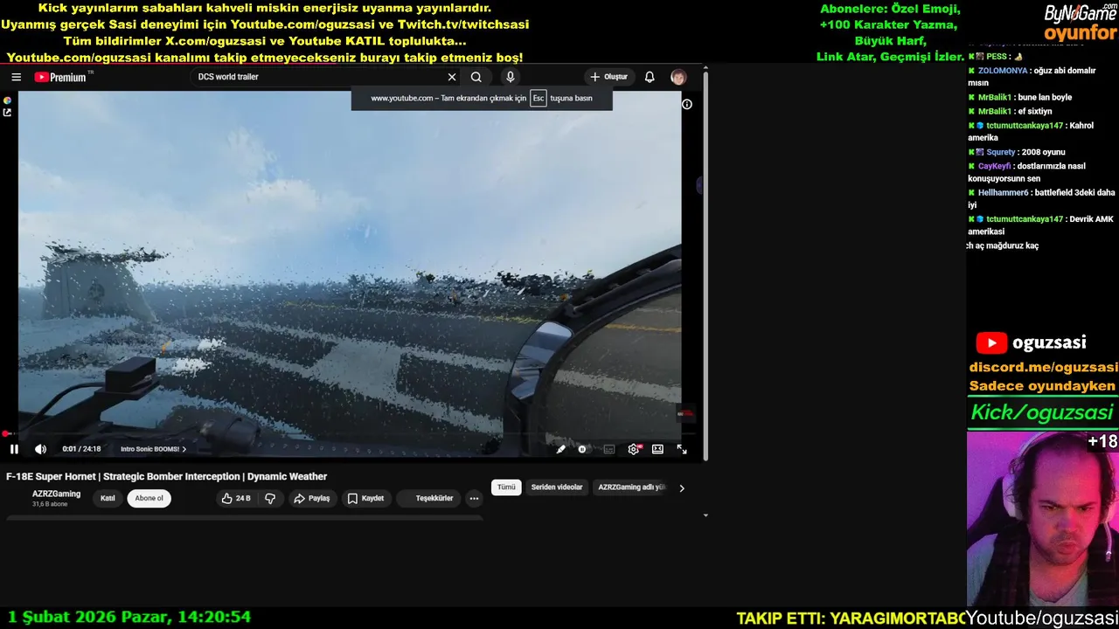Toggle fullscreen on the player
The image size is (1119, 629).
[682, 449]
